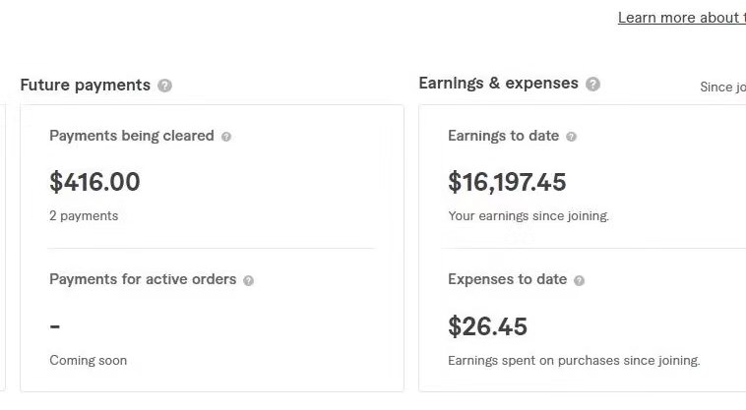Click the $26.45 expenses amount
Screen dimensions: 746x410
[487, 326]
